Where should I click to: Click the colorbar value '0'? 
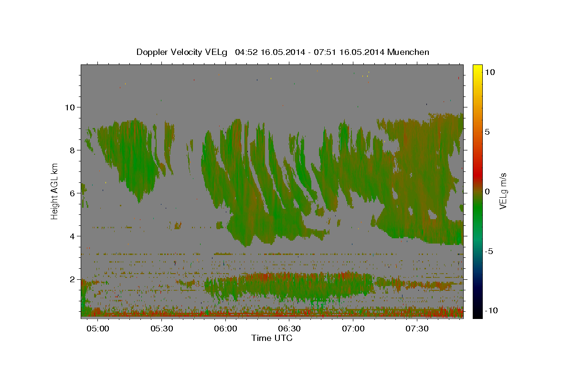point(487,191)
